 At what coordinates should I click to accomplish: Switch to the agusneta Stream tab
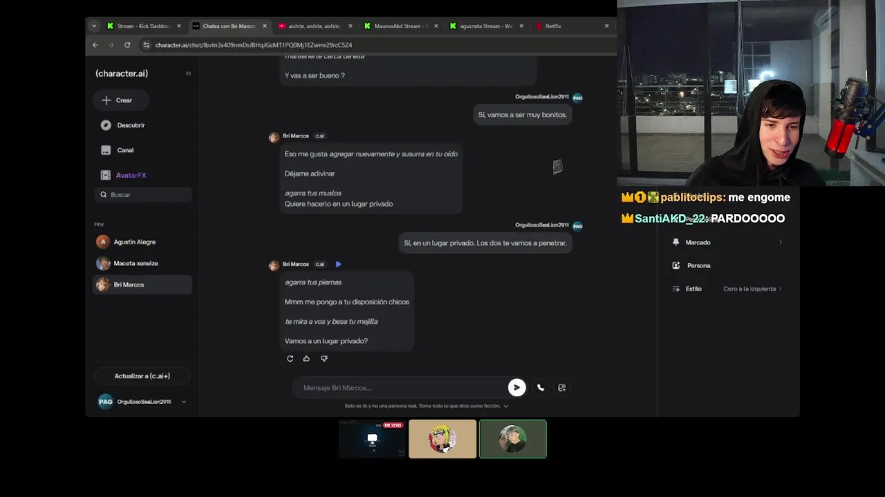click(x=486, y=26)
